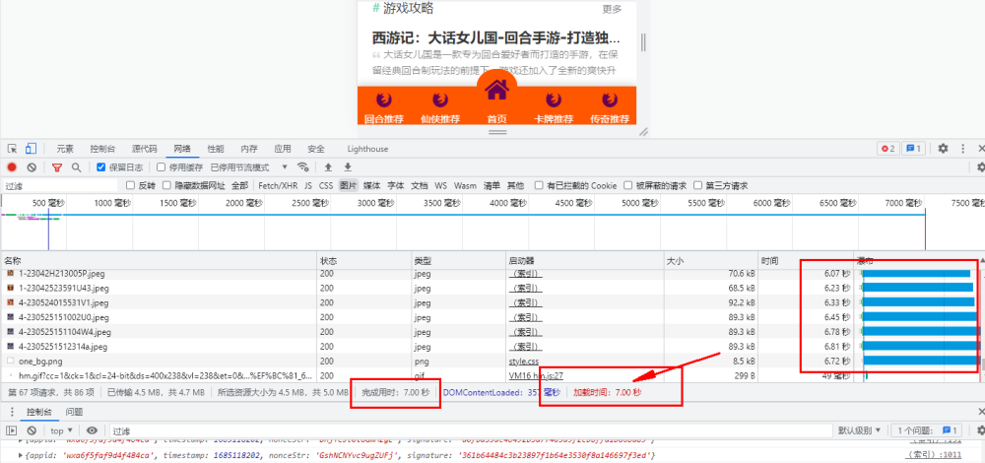Toggle the red filter funnel icon
Screen dimensions: 985x463
coord(57,167)
